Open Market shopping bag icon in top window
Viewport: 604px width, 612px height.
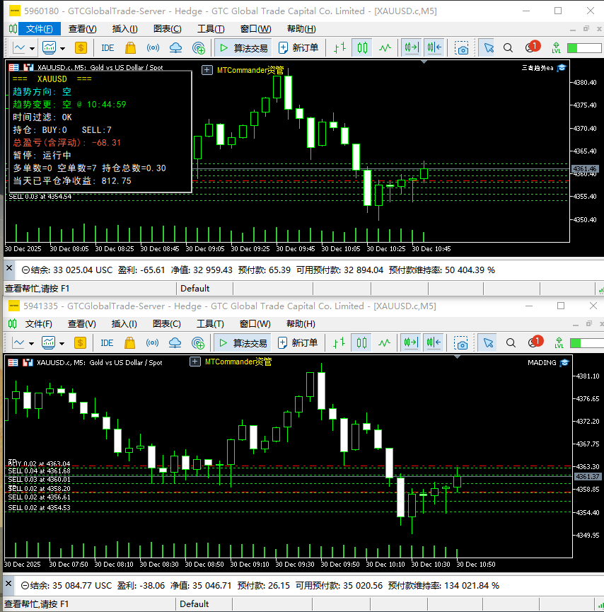(x=130, y=48)
